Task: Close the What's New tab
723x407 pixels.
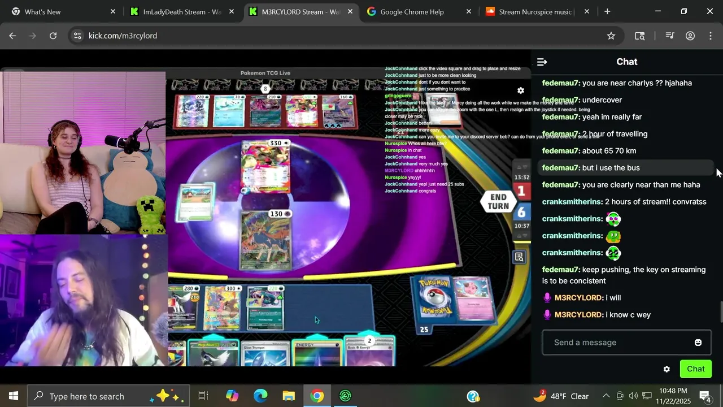Action: pyautogui.click(x=113, y=11)
